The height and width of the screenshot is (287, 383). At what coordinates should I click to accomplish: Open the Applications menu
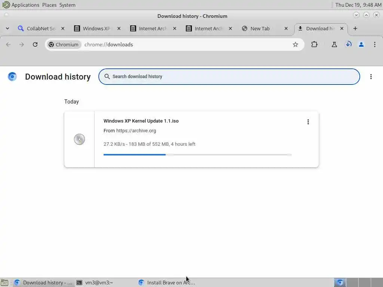click(x=25, y=5)
